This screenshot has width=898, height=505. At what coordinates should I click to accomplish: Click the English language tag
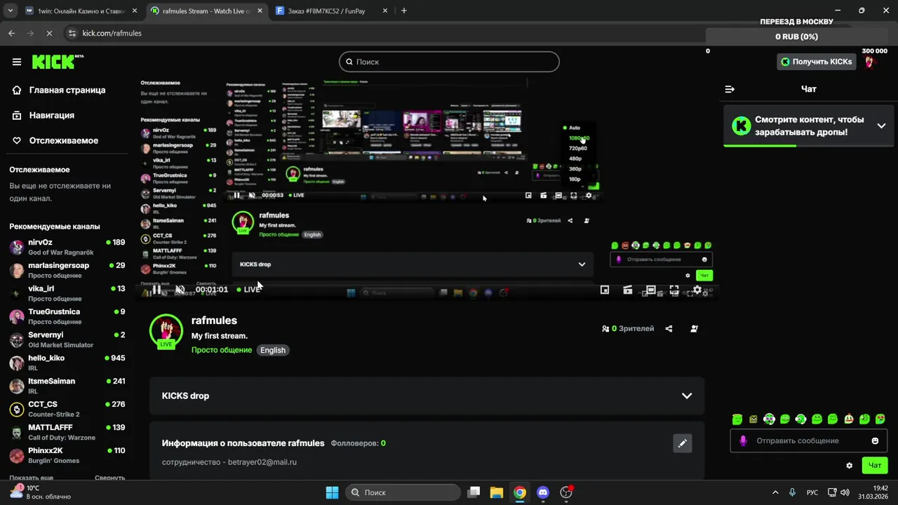[273, 350]
